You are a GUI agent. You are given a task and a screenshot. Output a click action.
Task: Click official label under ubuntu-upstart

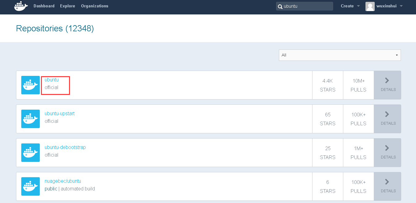51,121
